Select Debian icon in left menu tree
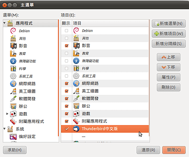 click(x=13, y=31)
